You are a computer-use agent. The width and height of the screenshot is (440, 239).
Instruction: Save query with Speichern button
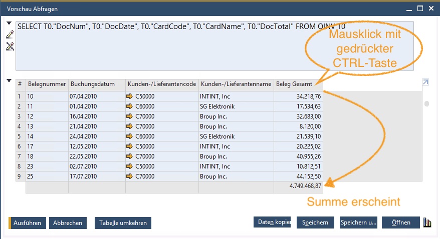[x=315, y=222]
